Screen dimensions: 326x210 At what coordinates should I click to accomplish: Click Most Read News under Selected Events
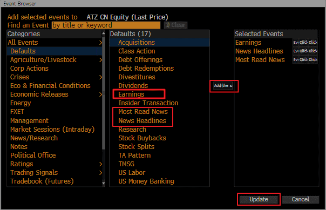260,60
